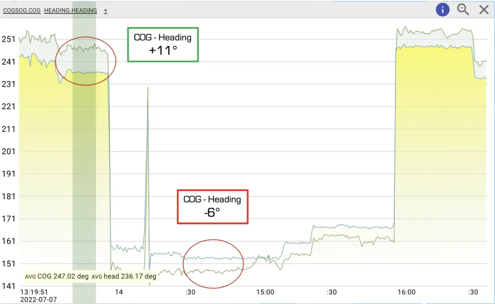Click the 13:19:51 start time label
This screenshot has height=304, width=495.
[34, 292]
